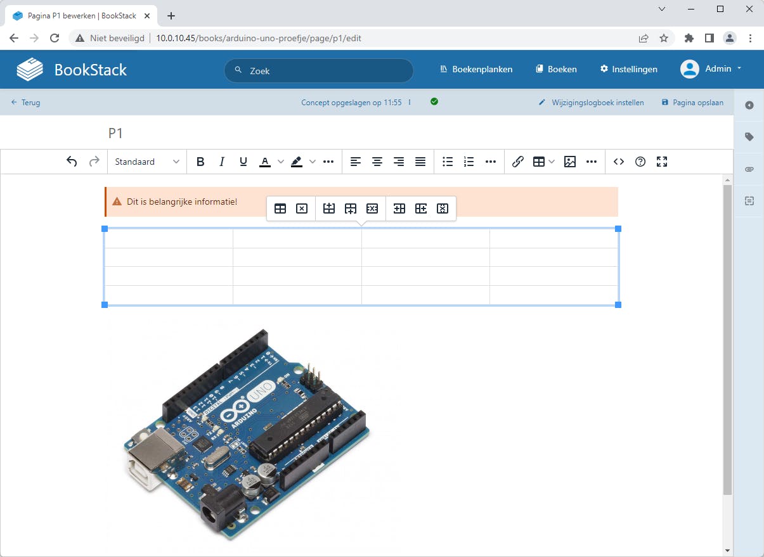Click the BookStack logo
This screenshot has width=764, height=557.
click(72, 69)
